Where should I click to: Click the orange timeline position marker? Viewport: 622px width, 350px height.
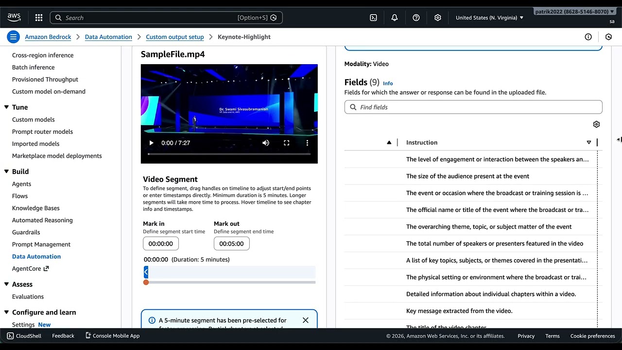click(x=146, y=282)
